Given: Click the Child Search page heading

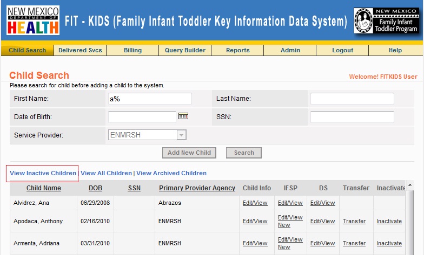Looking at the screenshot, I should click(39, 75).
